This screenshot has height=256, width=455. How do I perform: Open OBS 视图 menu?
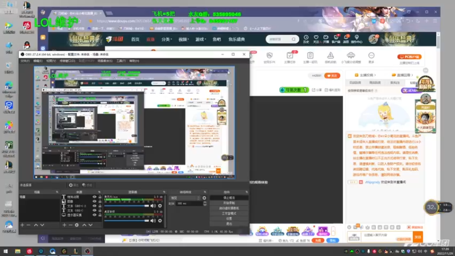(51, 61)
